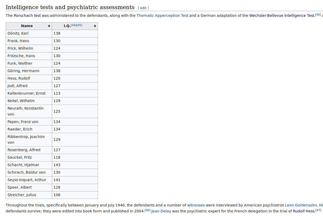Select the Raeder, Erich name cell
Screen dimensions: 323x216
pos(29,129)
